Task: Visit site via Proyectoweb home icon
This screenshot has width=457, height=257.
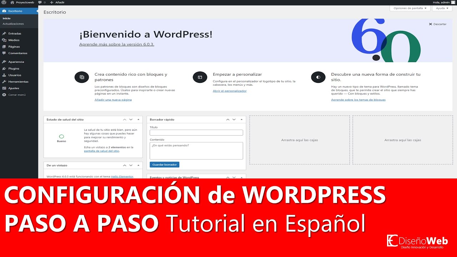Action: click(12, 2)
